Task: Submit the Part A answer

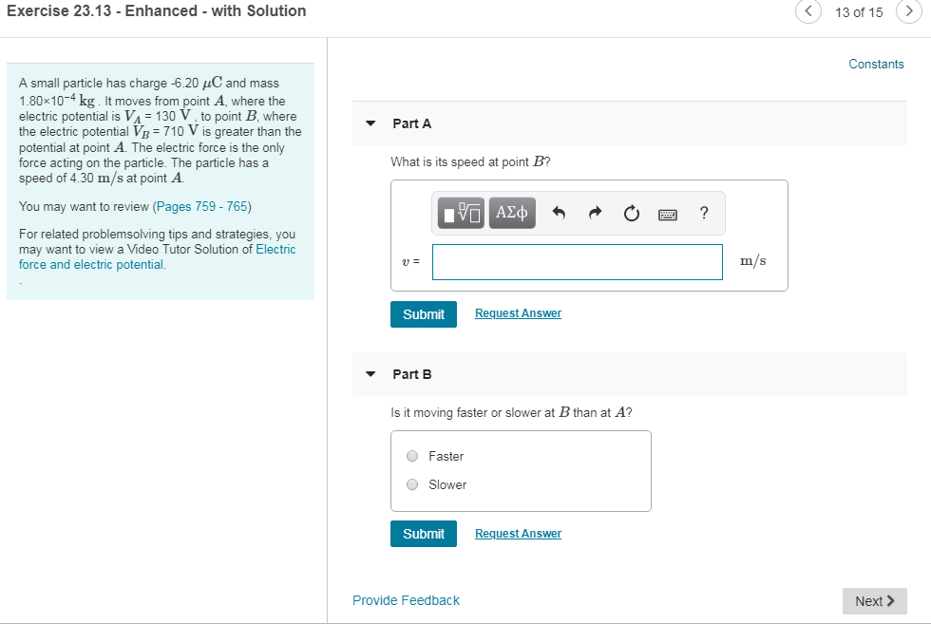Action: pyautogui.click(x=423, y=313)
